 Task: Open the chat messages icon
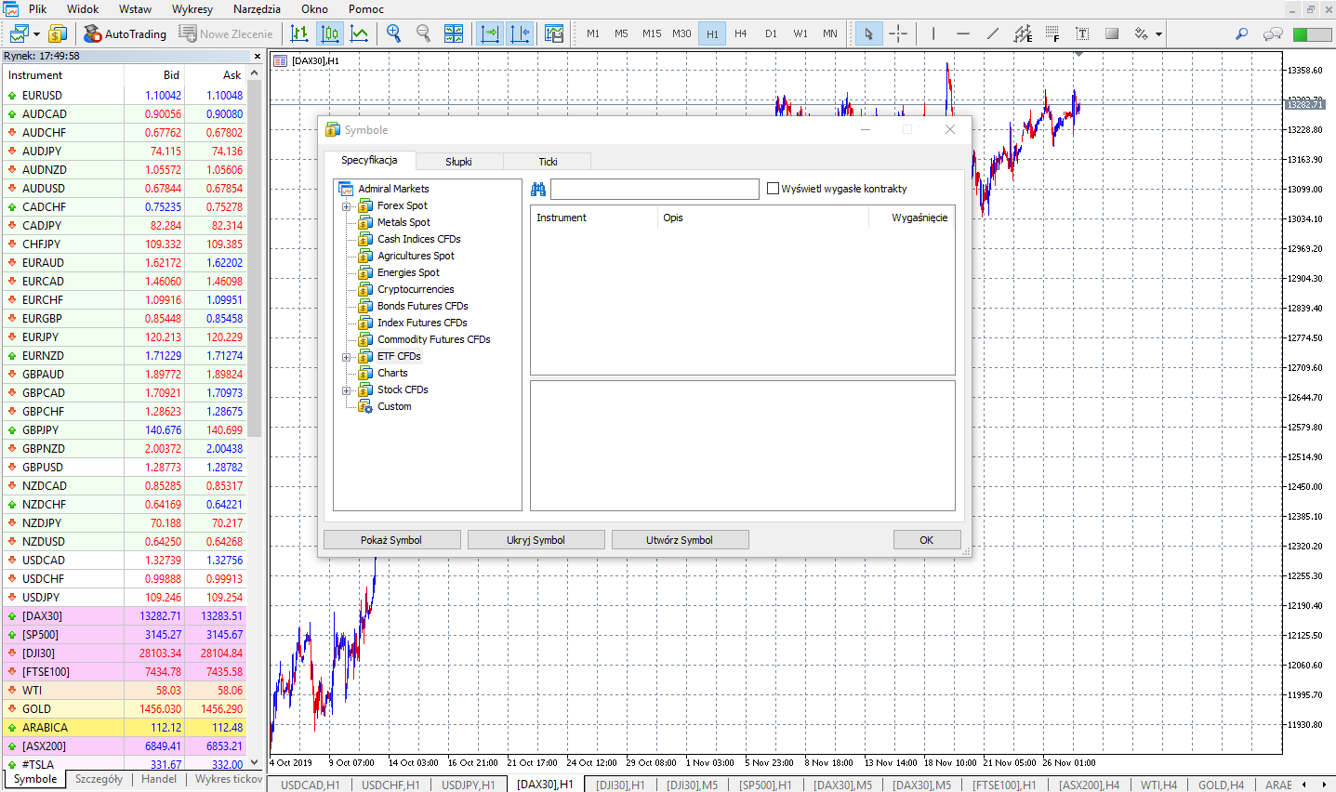(1273, 33)
